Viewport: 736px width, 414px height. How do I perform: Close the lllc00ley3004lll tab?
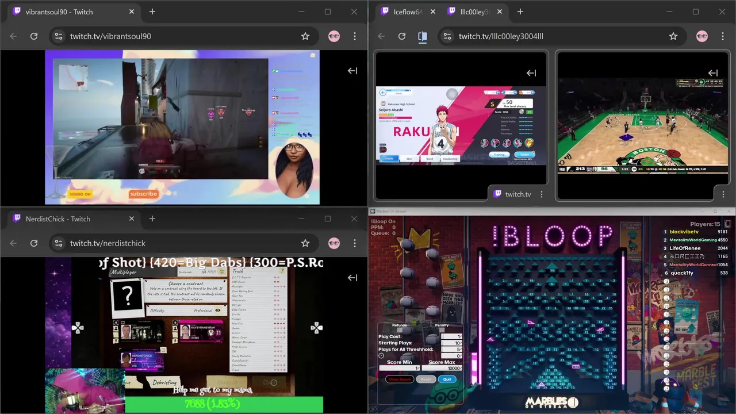500,11
